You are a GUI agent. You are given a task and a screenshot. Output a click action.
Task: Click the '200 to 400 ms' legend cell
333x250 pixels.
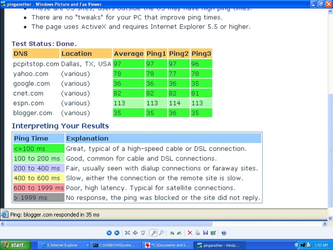click(39, 168)
